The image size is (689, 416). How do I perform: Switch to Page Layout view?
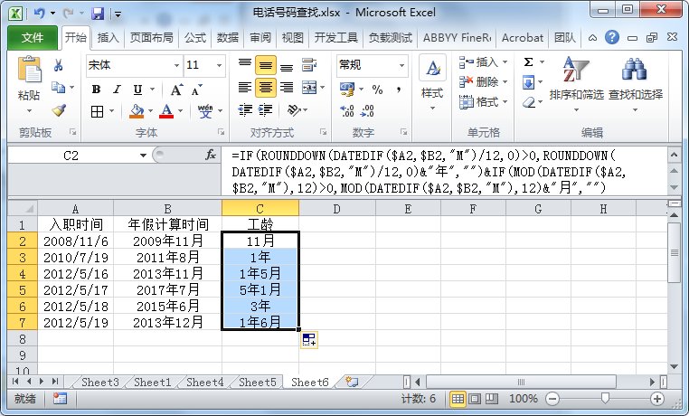coord(475,399)
